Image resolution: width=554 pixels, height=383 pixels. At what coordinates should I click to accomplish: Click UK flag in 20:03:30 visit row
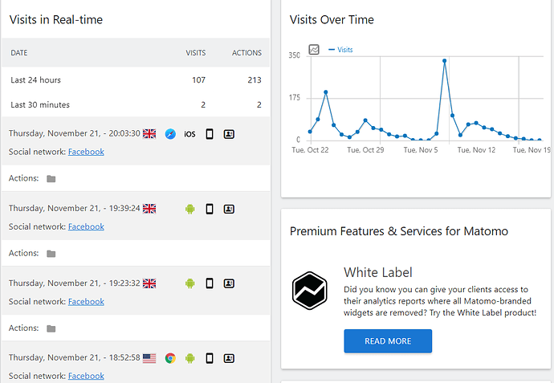[x=149, y=134]
